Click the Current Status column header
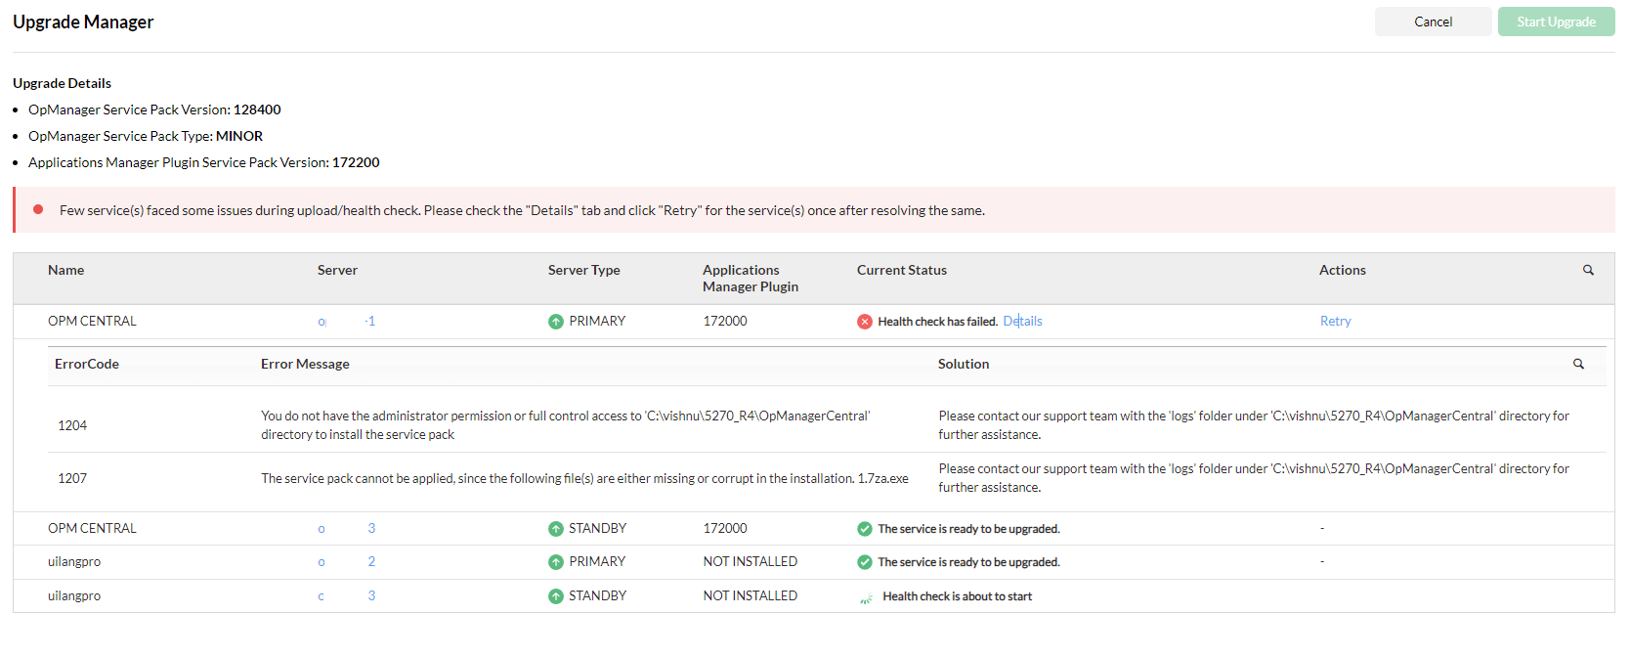This screenshot has width=1631, height=658. (x=901, y=270)
